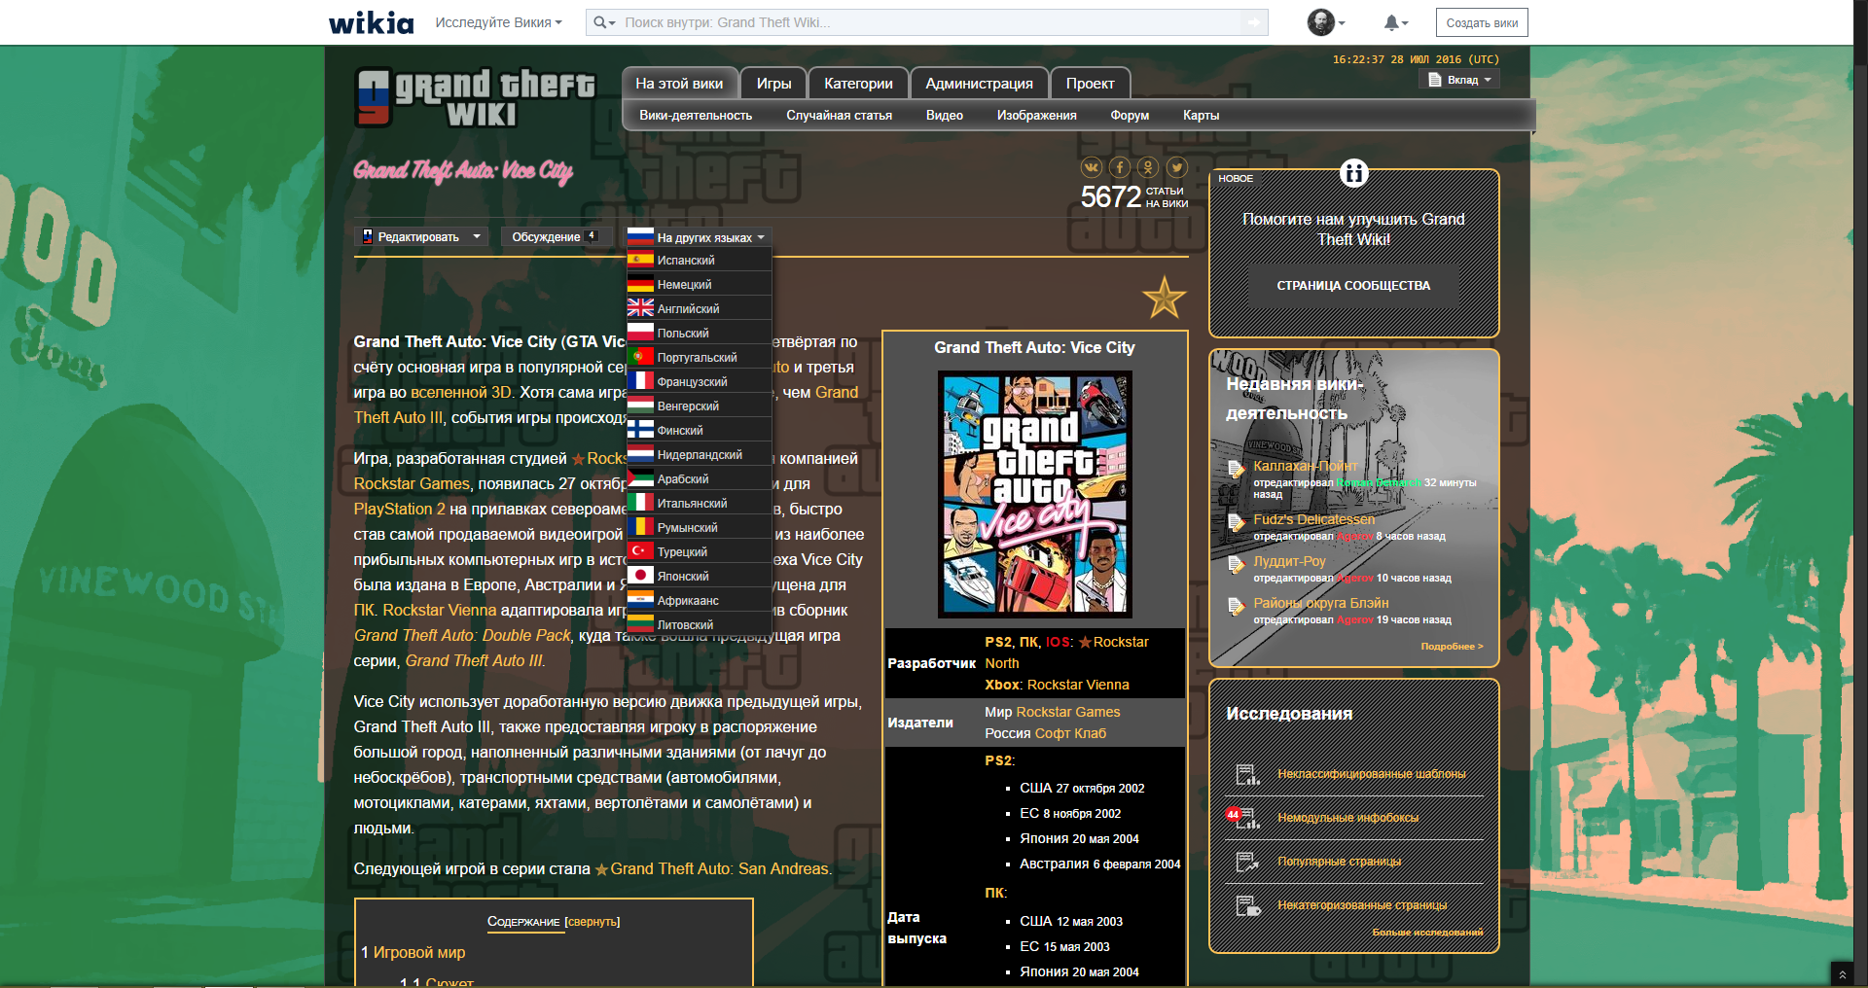
Task: Choose Арабский from the language list
Action: click(699, 478)
